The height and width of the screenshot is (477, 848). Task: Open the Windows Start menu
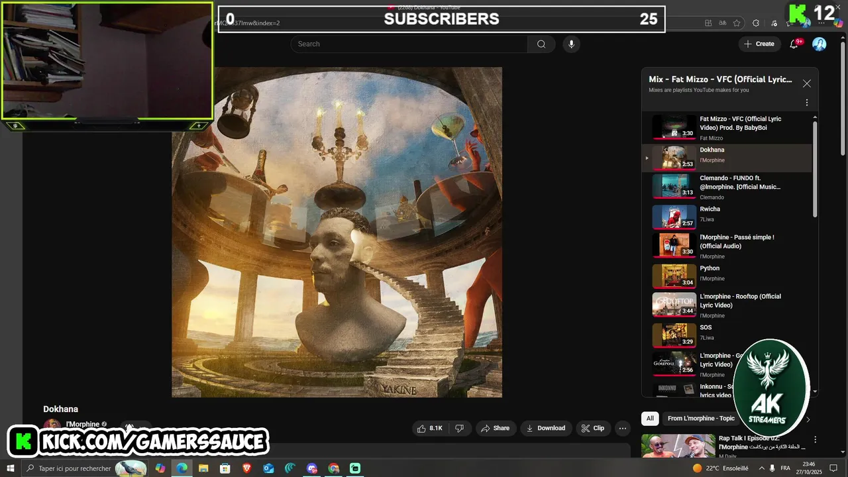[11, 468]
